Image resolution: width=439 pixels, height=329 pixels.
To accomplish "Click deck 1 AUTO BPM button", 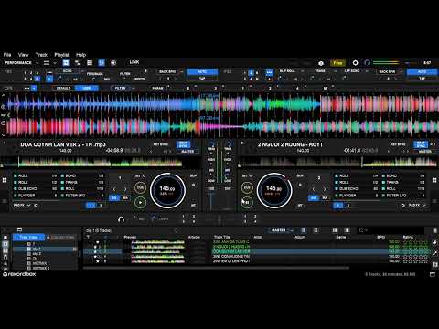I will click(202, 71).
